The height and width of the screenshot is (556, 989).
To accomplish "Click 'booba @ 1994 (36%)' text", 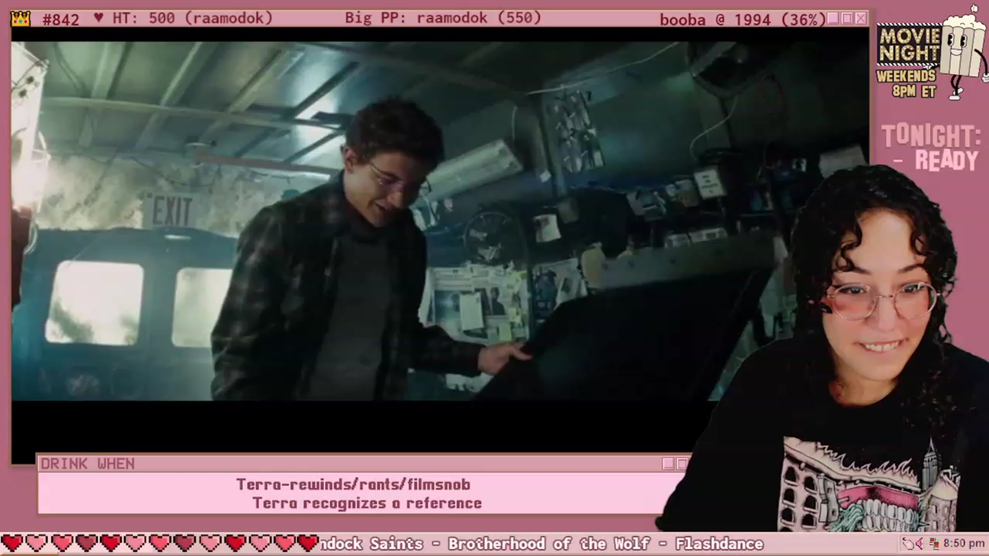I will click(x=742, y=20).
